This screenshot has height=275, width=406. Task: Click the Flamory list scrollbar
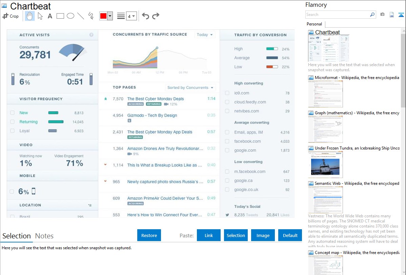click(x=403, y=70)
